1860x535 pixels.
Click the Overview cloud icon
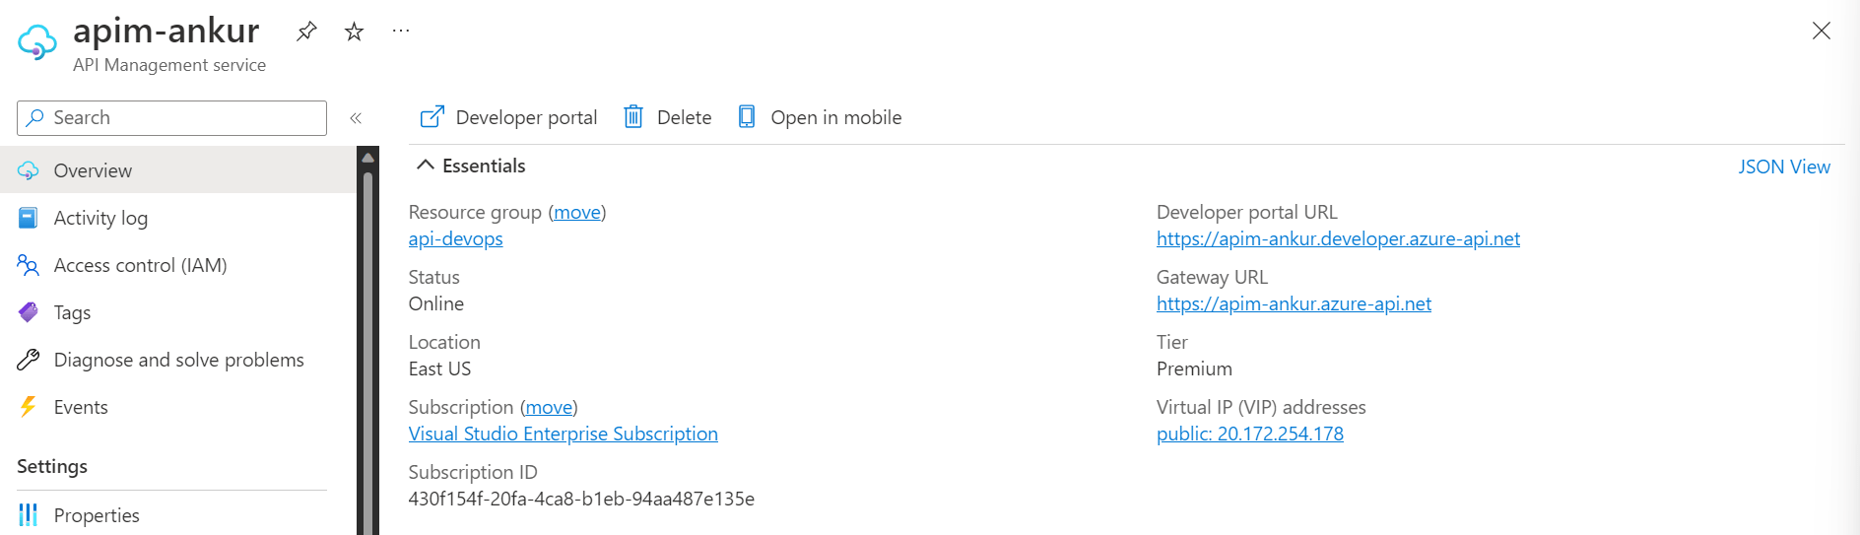click(29, 170)
